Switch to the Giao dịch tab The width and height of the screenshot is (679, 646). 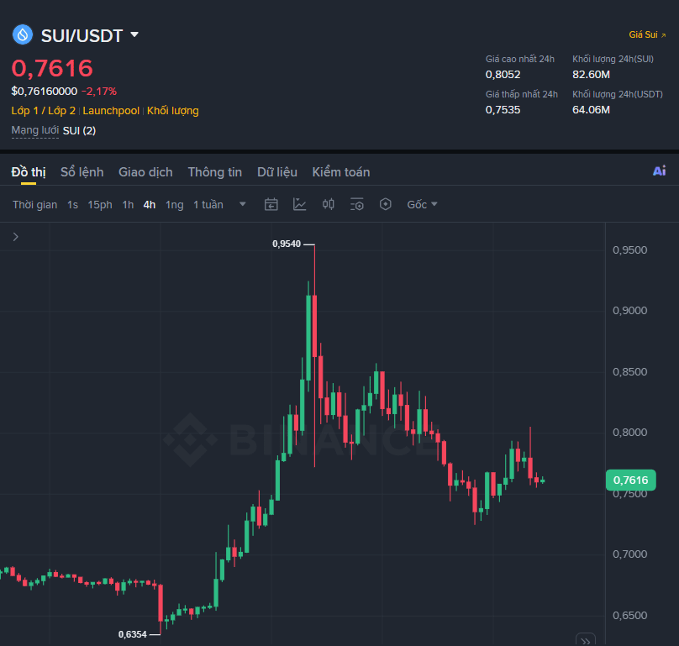pos(145,172)
